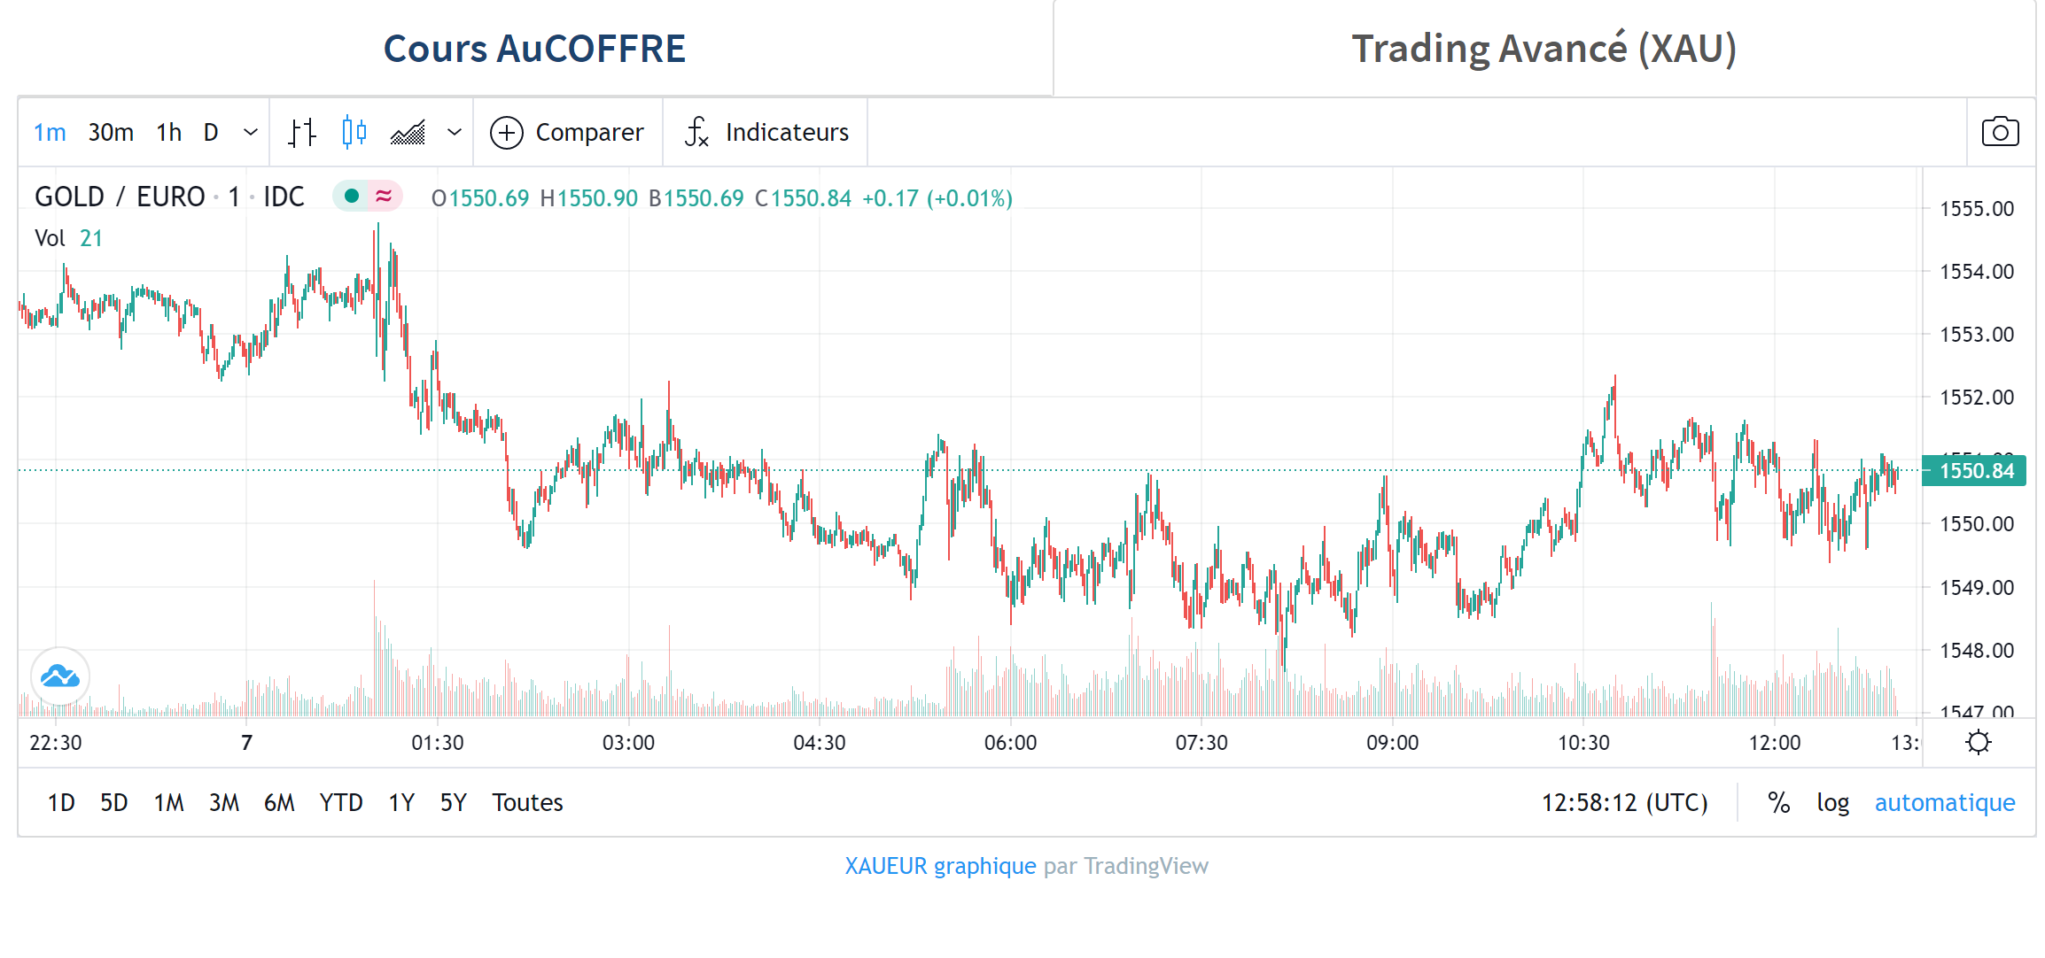
Task: Toggle automatique scale mode
Action: 1945,803
